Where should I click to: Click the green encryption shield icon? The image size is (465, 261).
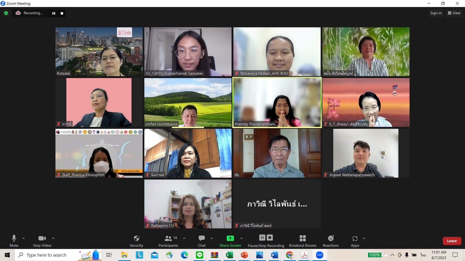6,13
